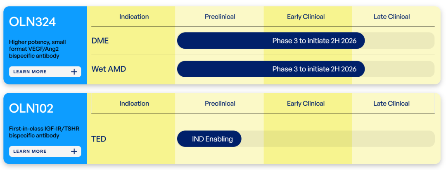Screen dimensions: 446x170
Task: Click the Late Clinical header in OLN324
Action: (x=391, y=17)
